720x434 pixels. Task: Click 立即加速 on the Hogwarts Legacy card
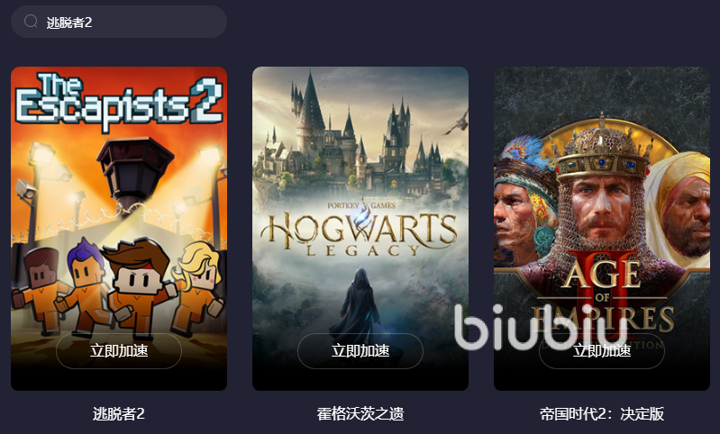pyautogui.click(x=360, y=351)
